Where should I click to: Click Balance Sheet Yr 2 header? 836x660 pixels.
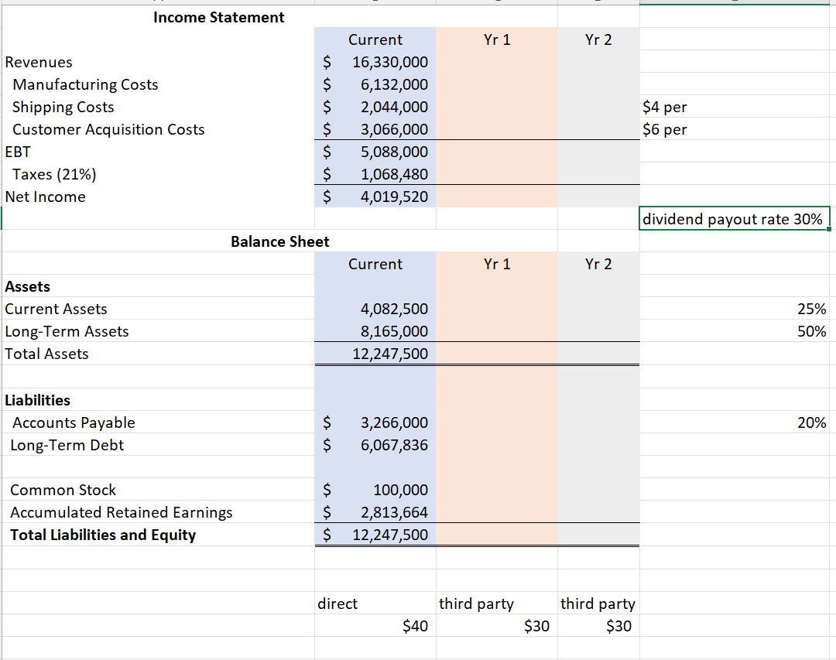coord(598,264)
